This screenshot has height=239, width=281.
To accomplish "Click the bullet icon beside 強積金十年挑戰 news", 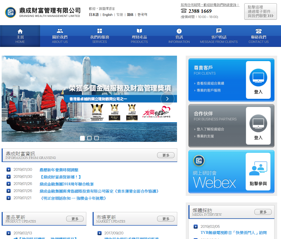I will (x=8, y=198).
